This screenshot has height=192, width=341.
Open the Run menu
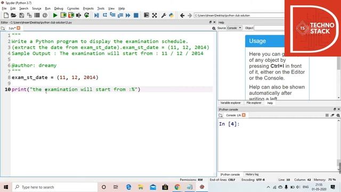(x=47, y=9)
